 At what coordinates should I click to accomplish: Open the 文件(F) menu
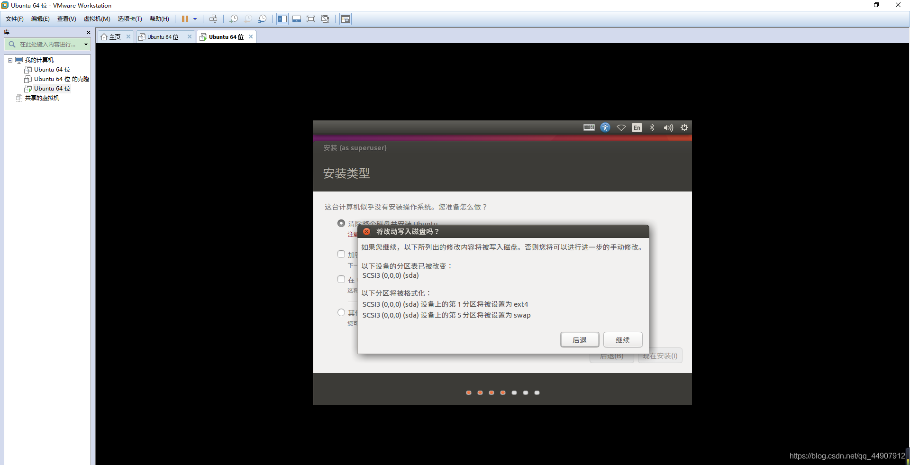coord(15,19)
